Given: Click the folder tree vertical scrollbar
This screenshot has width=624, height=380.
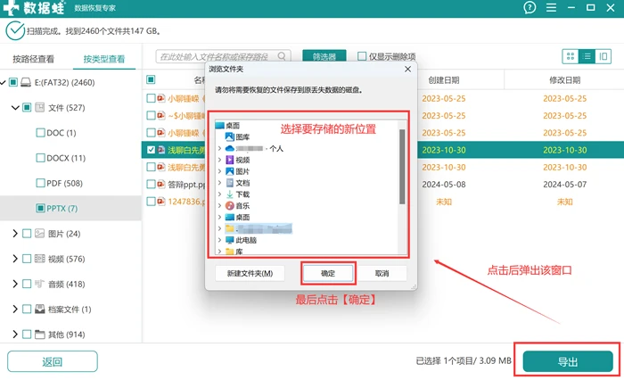Looking at the screenshot, I should 402,166.
